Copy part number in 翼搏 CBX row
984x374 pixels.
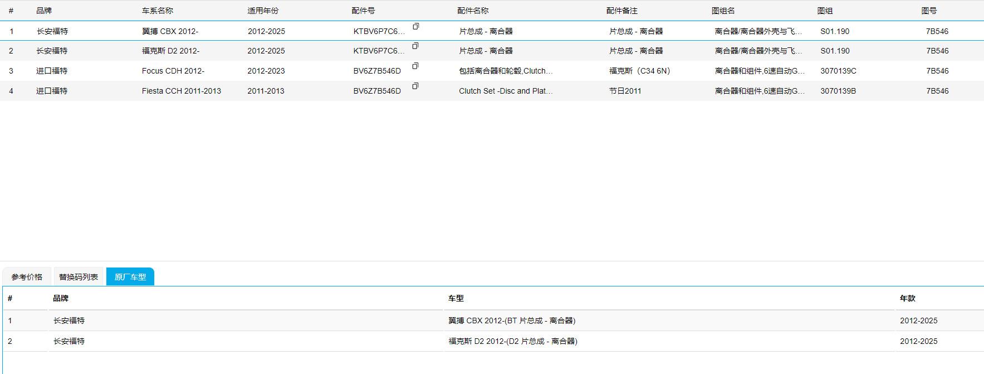(415, 26)
